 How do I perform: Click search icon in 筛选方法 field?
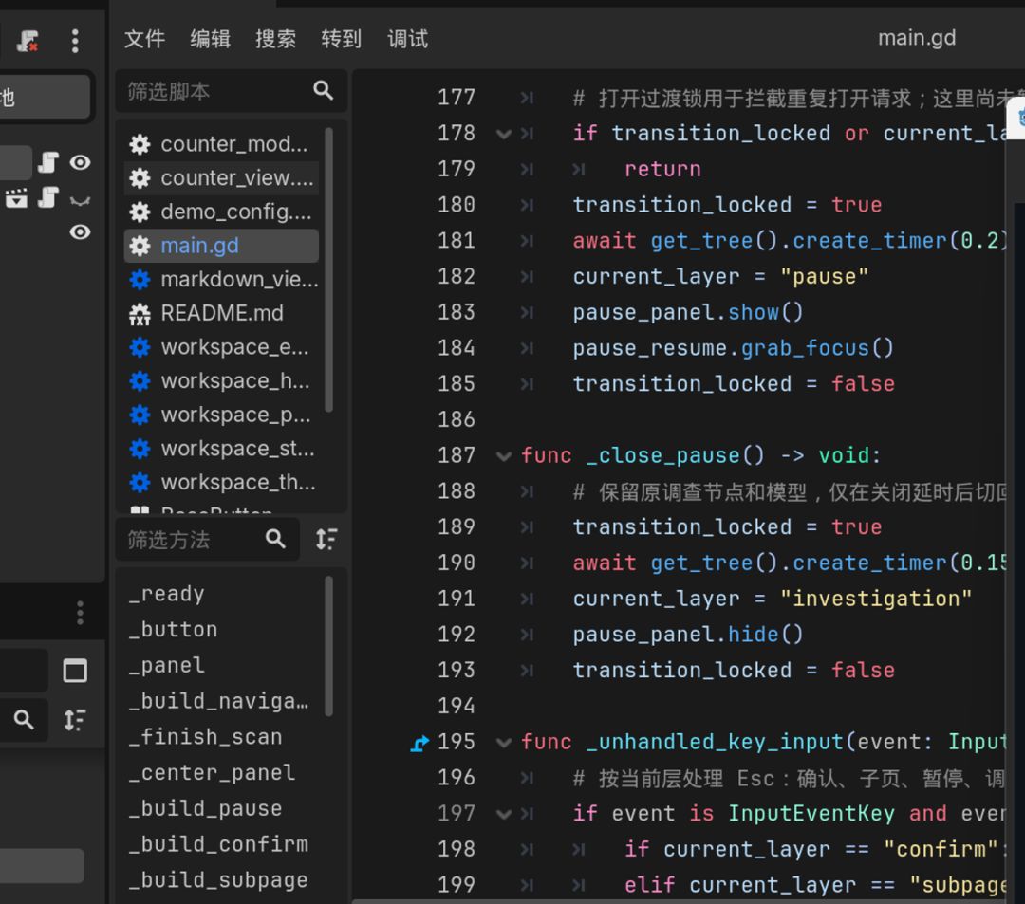point(275,539)
